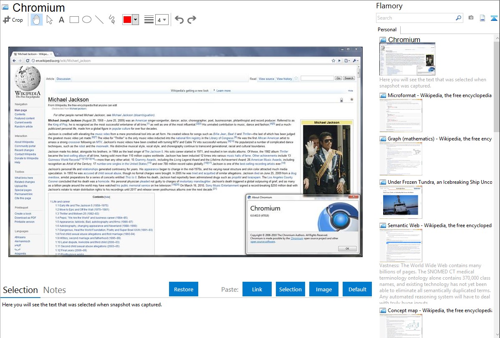Click the icon beside Concept map title

click(x=383, y=310)
